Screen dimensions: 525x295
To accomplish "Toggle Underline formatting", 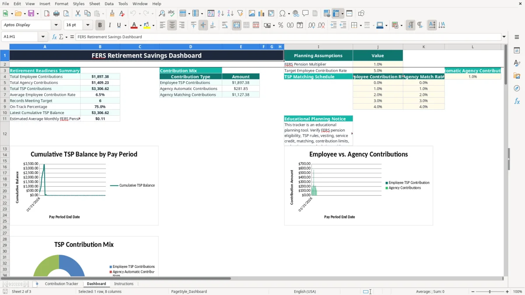I will pos(119,25).
